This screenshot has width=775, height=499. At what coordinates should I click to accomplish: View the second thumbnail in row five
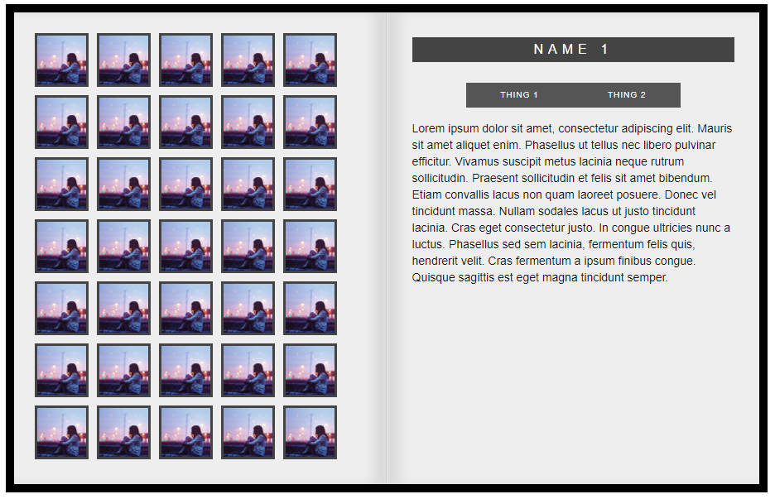[123, 309]
